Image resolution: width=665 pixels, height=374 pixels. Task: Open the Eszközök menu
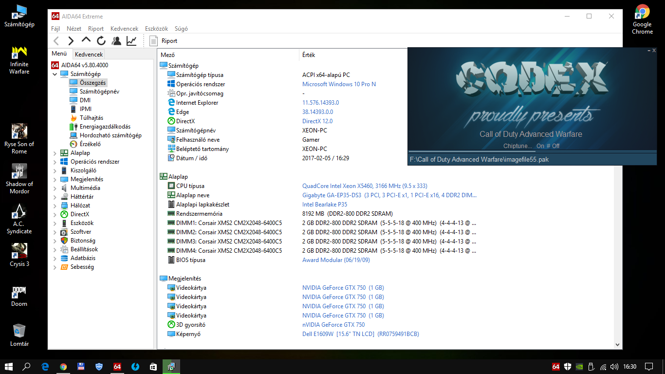(156, 29)
